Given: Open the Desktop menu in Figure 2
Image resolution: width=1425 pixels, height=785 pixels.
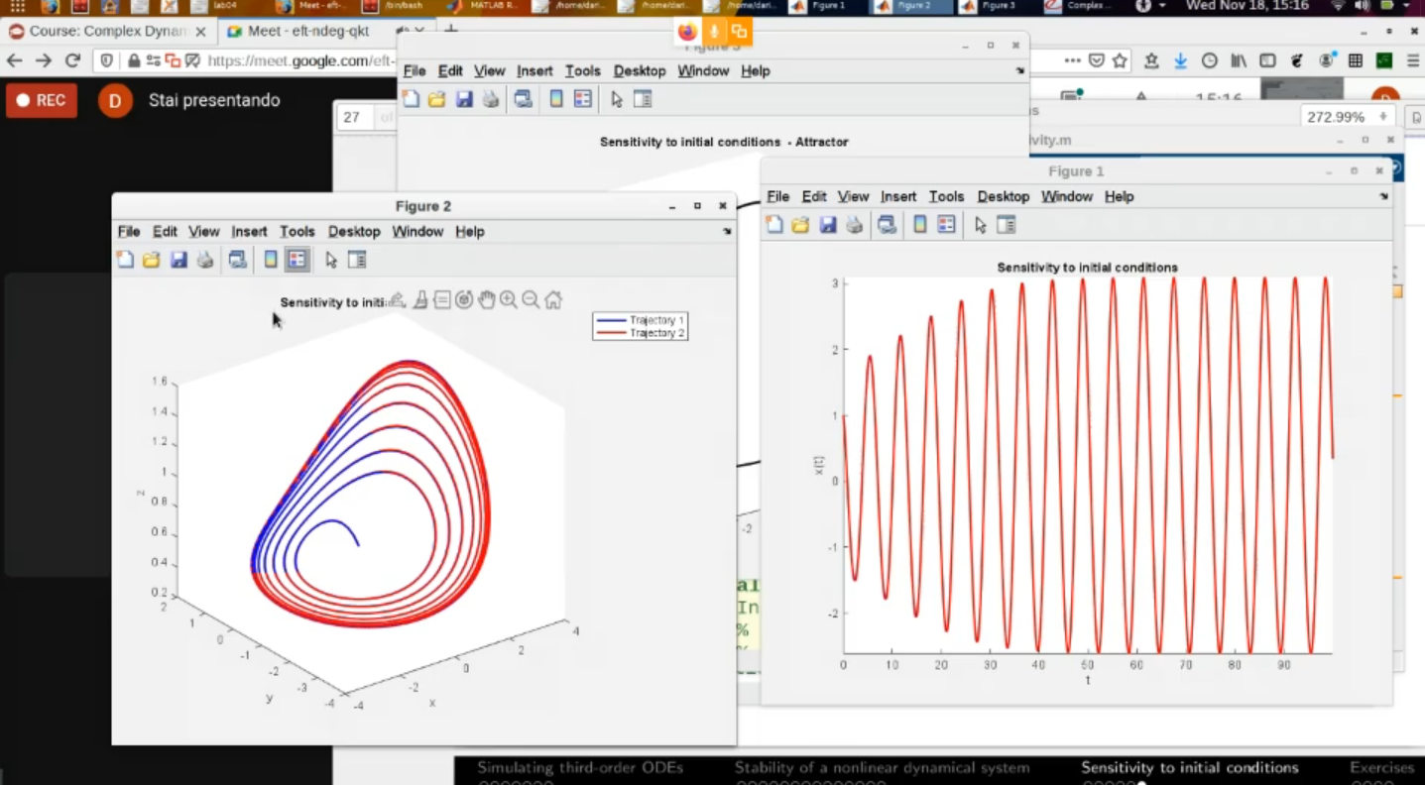Looking at the screenshot, I should click(x=354, y=231).
